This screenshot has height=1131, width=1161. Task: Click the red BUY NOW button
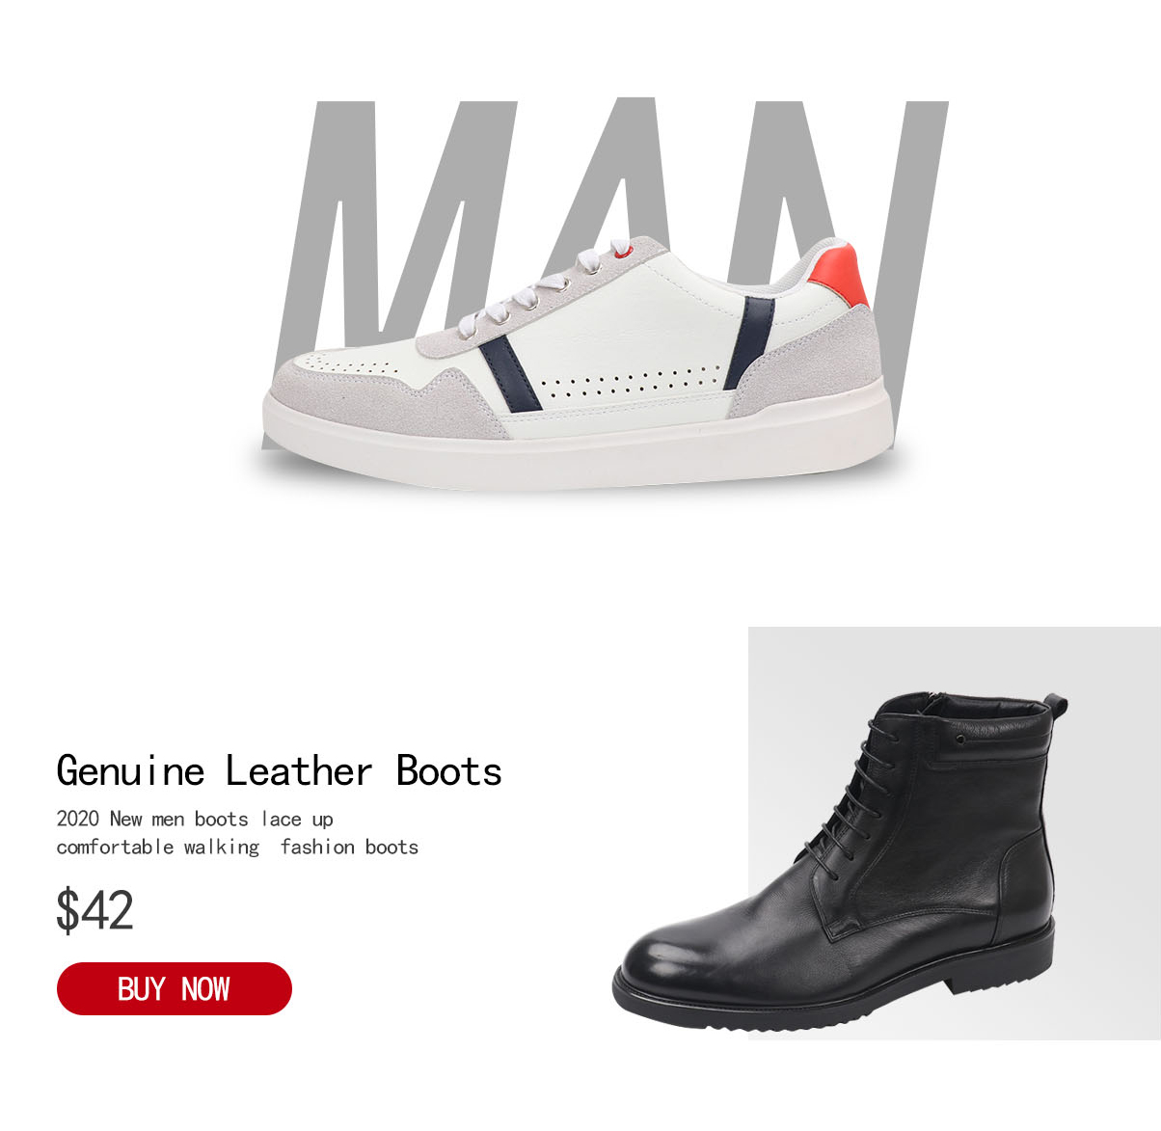click(175, 988)
